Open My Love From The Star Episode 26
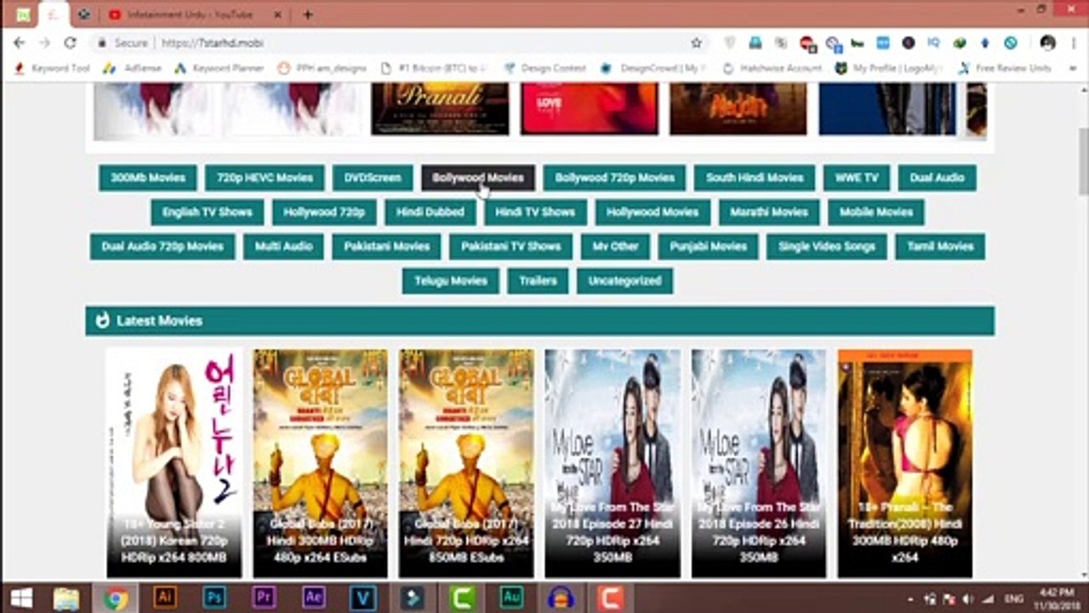The width and height of the screenshot is (1089, 613). [759, 463]
